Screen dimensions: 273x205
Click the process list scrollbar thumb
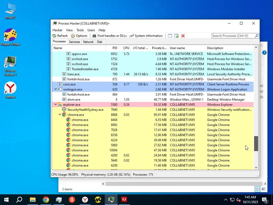[256, 143]
